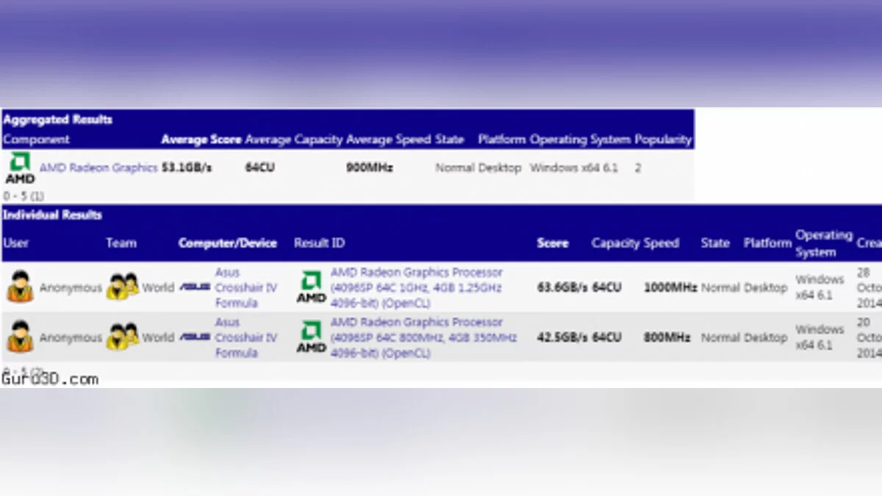Click Anonymous user name in 42.5GB/s row

pyautogui.click(x=71, y=337)
